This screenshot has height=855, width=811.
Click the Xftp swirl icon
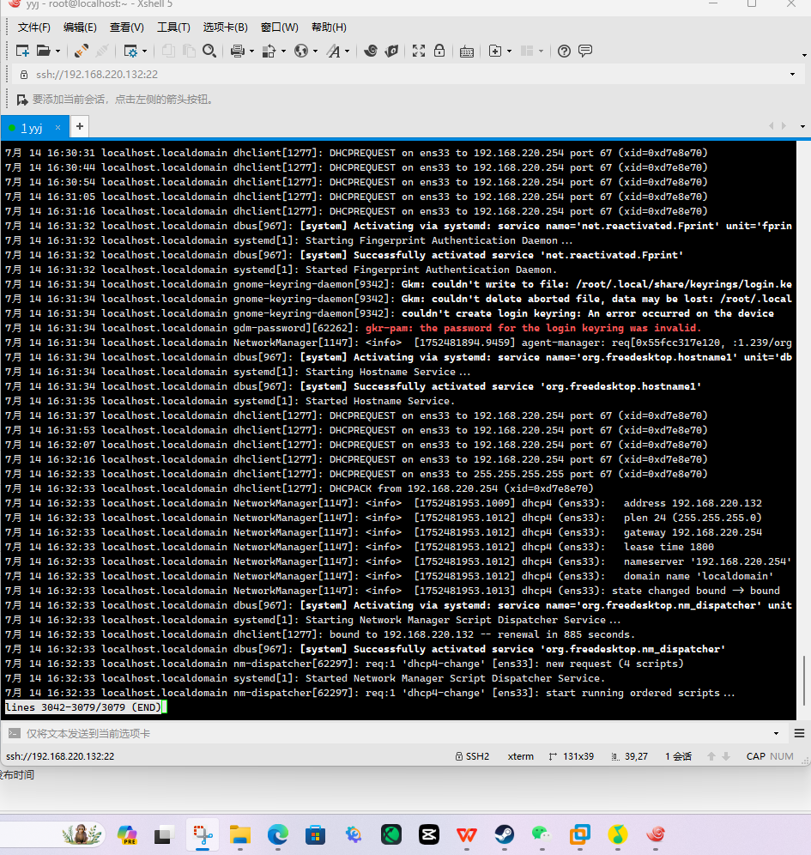(x=371, y=51)
